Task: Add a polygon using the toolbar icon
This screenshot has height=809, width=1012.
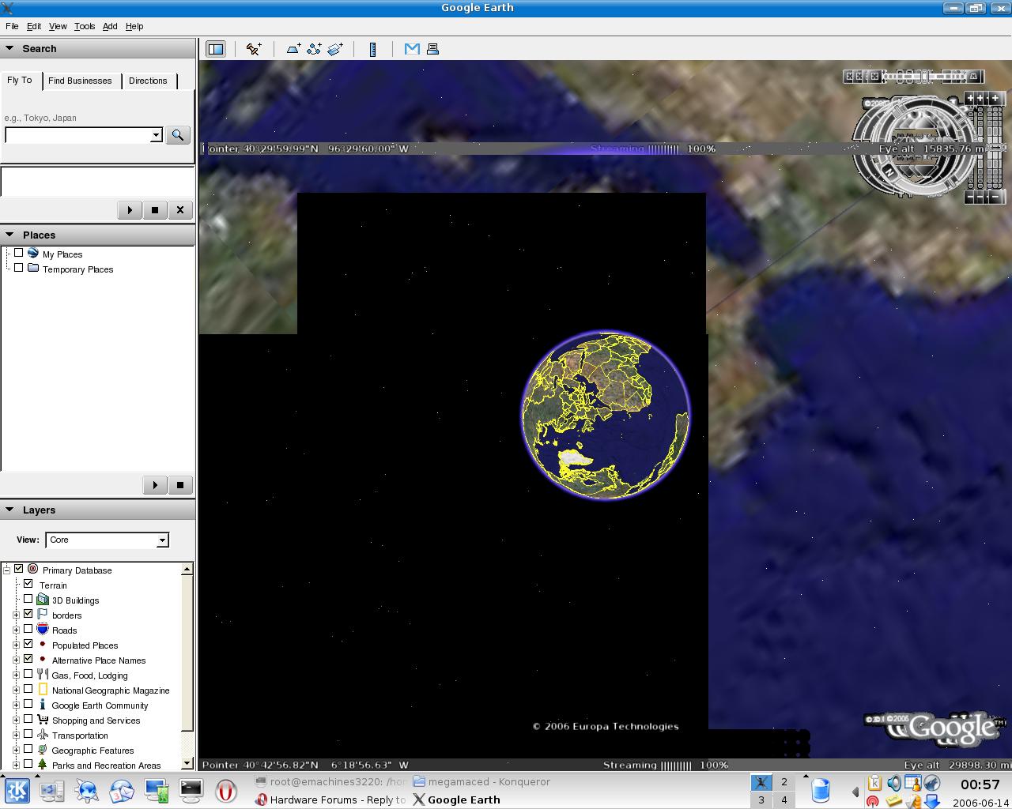Action: pos(293,49)
